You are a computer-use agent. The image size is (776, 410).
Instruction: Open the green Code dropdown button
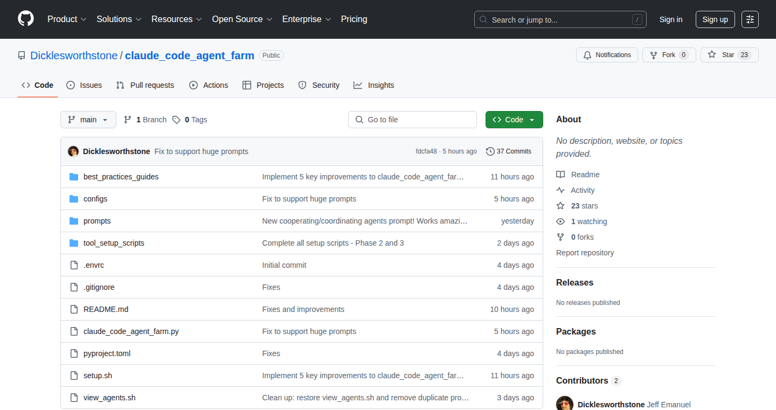[514, 120]
